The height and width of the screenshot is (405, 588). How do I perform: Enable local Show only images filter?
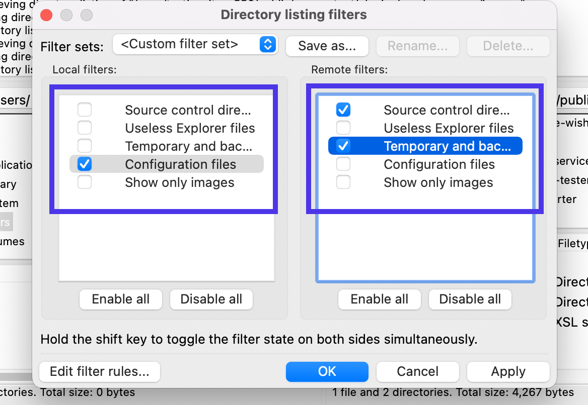point(85,182)
